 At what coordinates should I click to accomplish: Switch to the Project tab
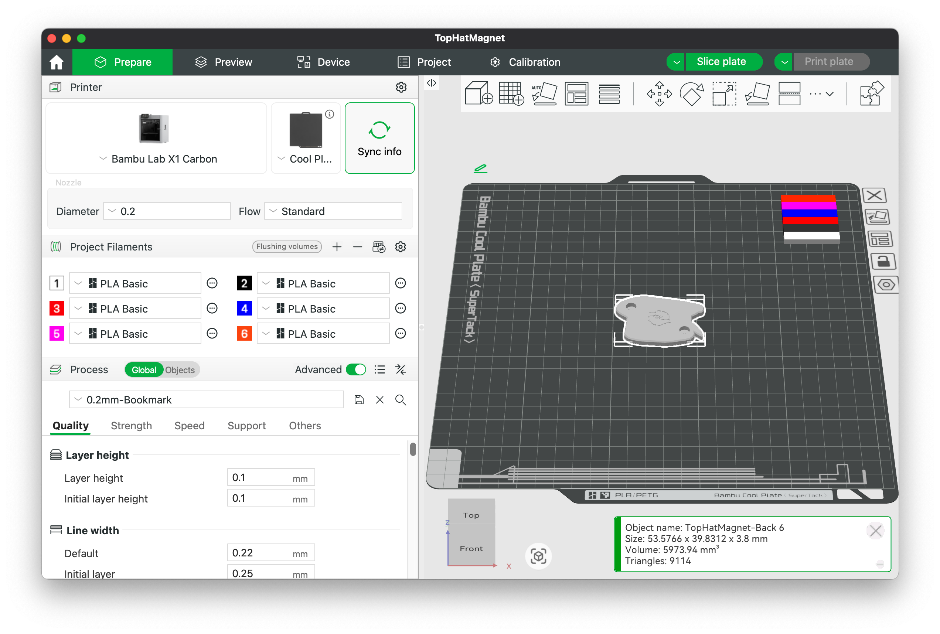pyautogui.click(x=423, y=62)
